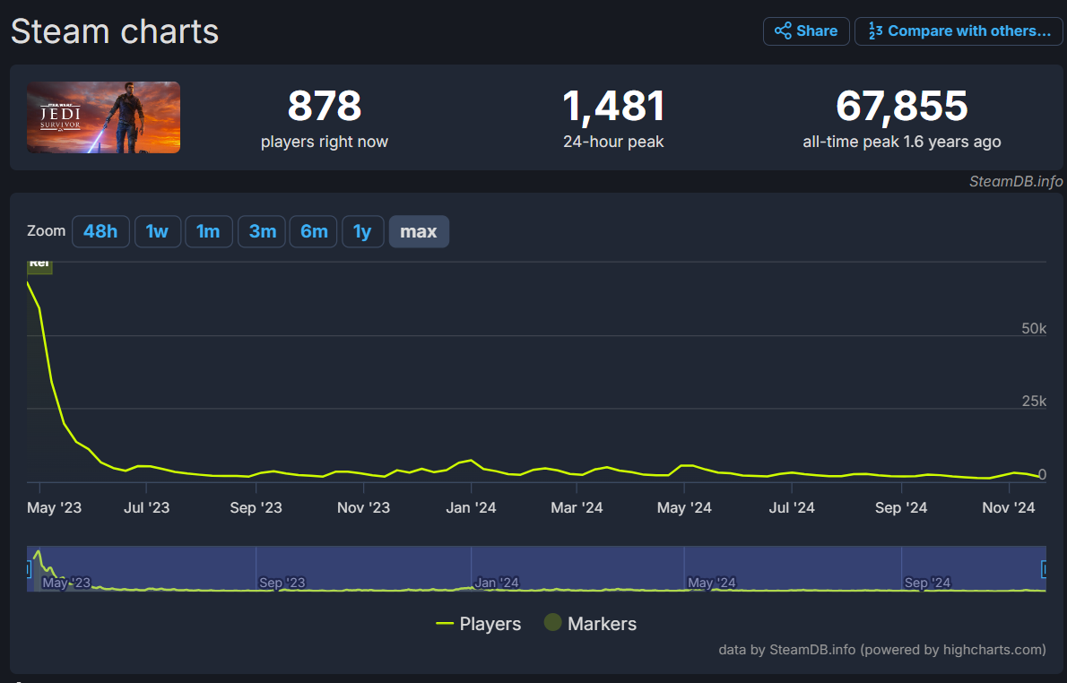Set chart zoom to 6m
Screen dimensions: 1067x683
314,231
